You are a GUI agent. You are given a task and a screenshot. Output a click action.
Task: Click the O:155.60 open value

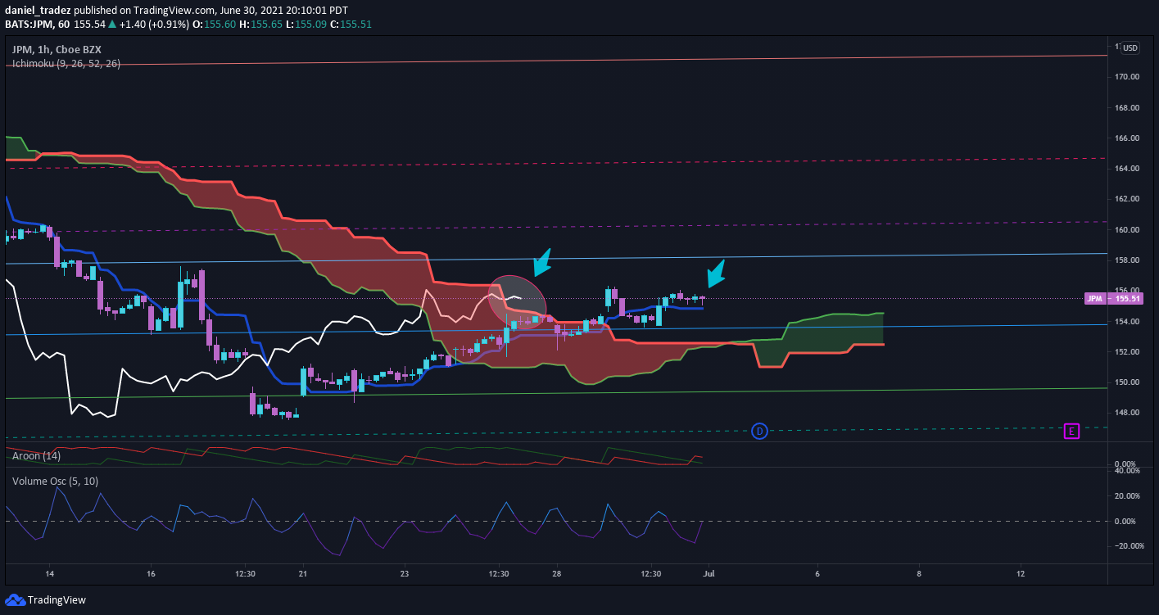(213, 25)
